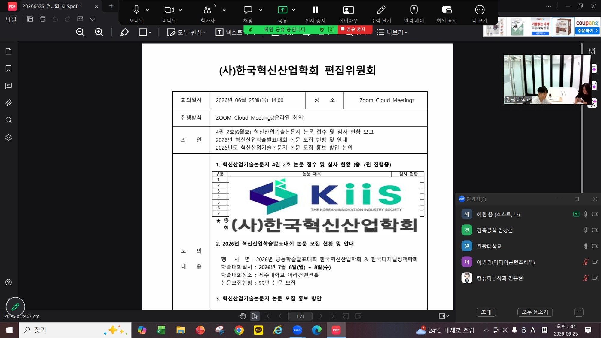Start annotating with 주석 달기 pencil

pyautogui.click(x=381, y=14)
